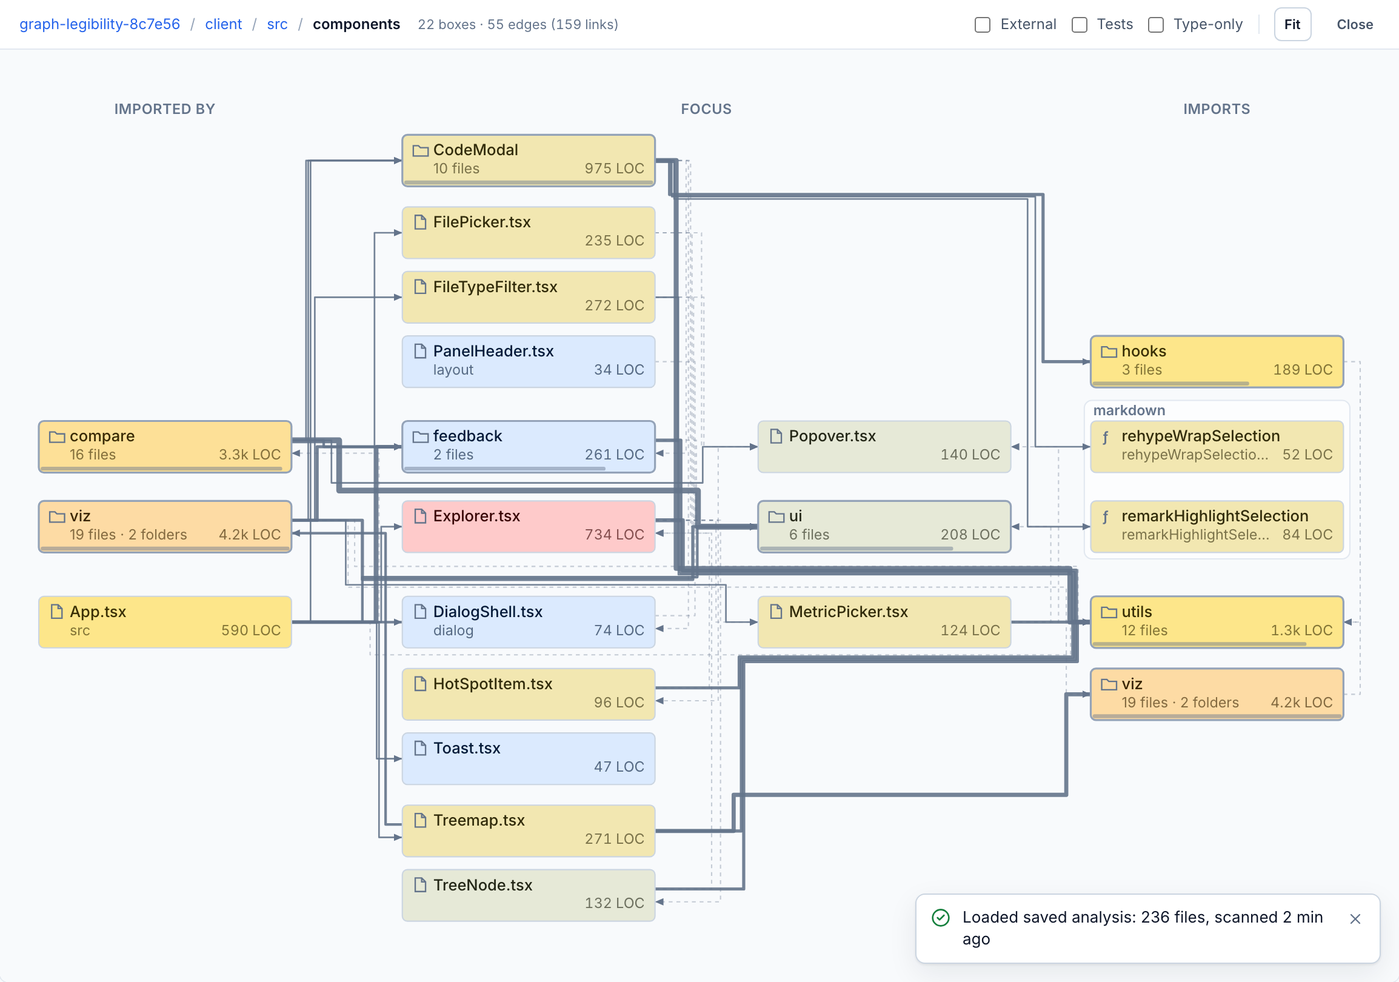The height and width of the screenshot is (982, 1399).
Task: Click the FileTypeFilter.tsx file icon
Action: [421, 286]
